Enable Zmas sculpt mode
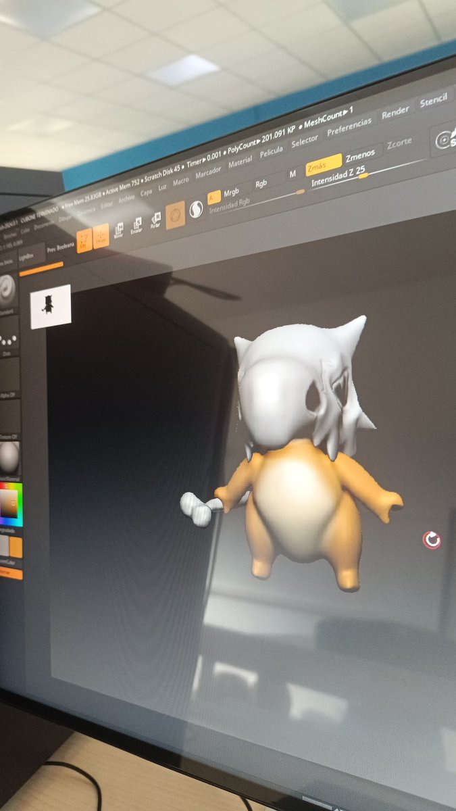The height and width of the screenshot is (811, 456). (323, 165)
